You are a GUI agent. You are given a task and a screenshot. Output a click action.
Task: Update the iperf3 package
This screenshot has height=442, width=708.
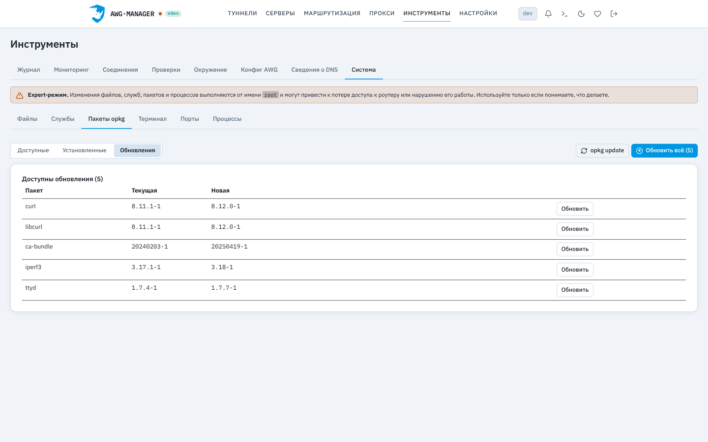(575, 270)
